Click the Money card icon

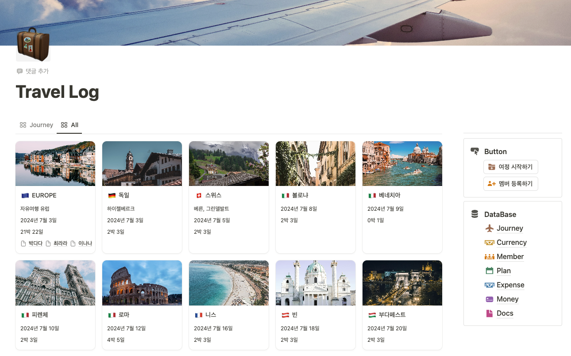coord(489,299)
